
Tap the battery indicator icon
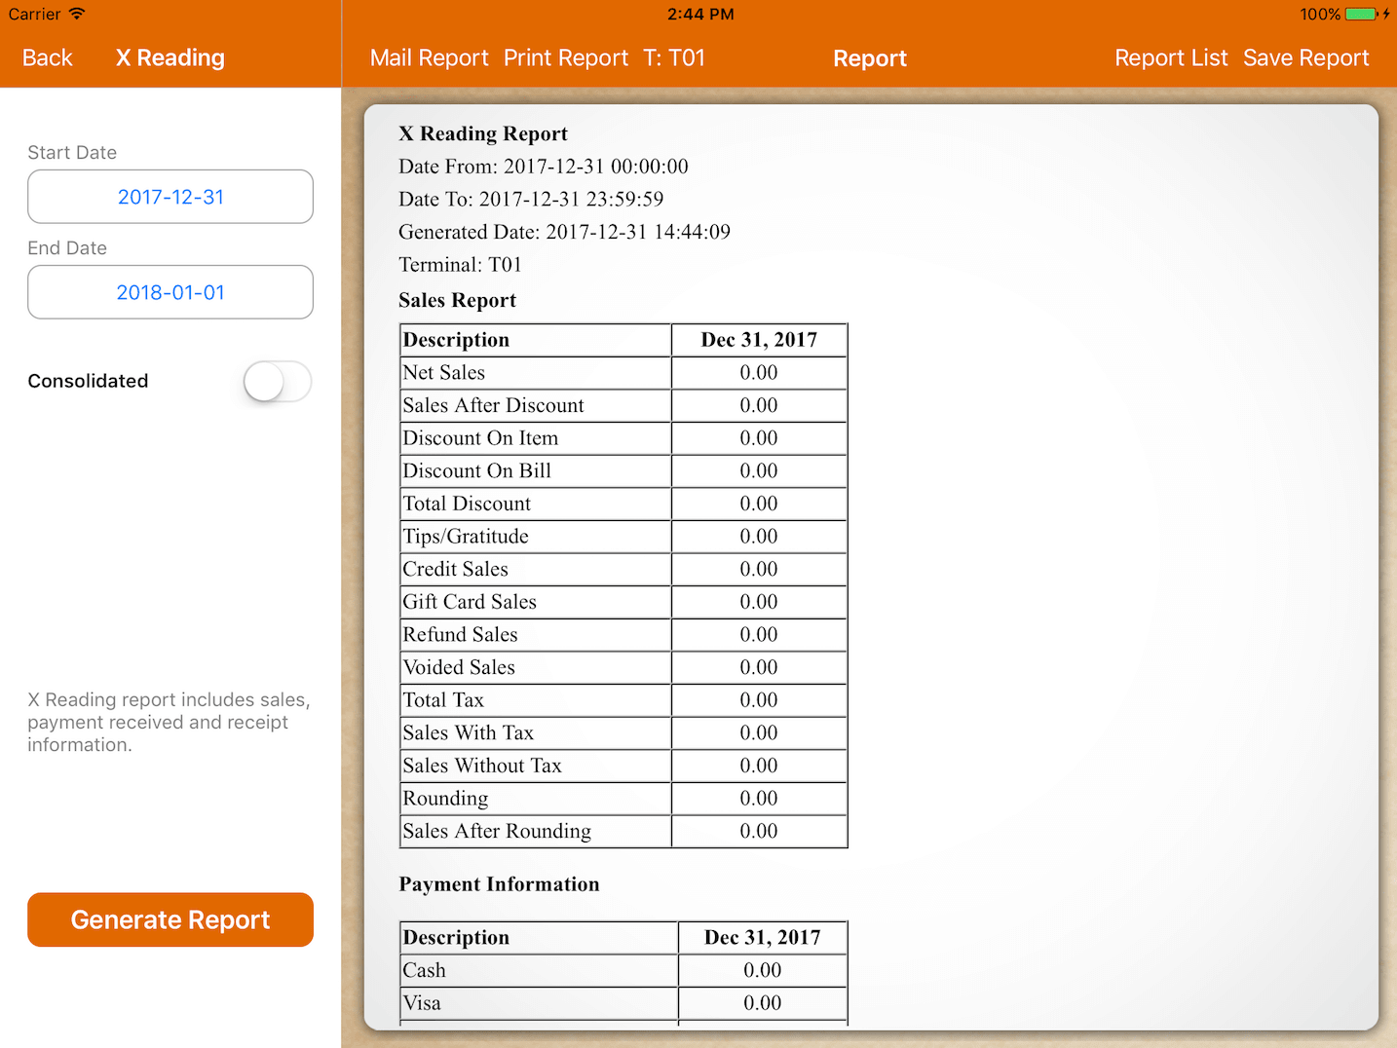pyautogui.click(x=1362, y=14)
